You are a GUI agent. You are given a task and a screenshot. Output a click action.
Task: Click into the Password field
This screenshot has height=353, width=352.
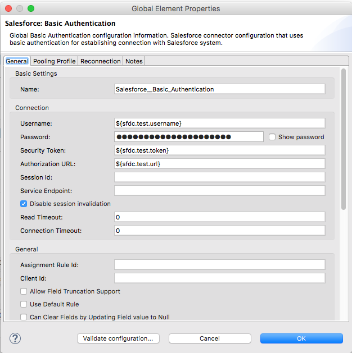pos(189,137)
